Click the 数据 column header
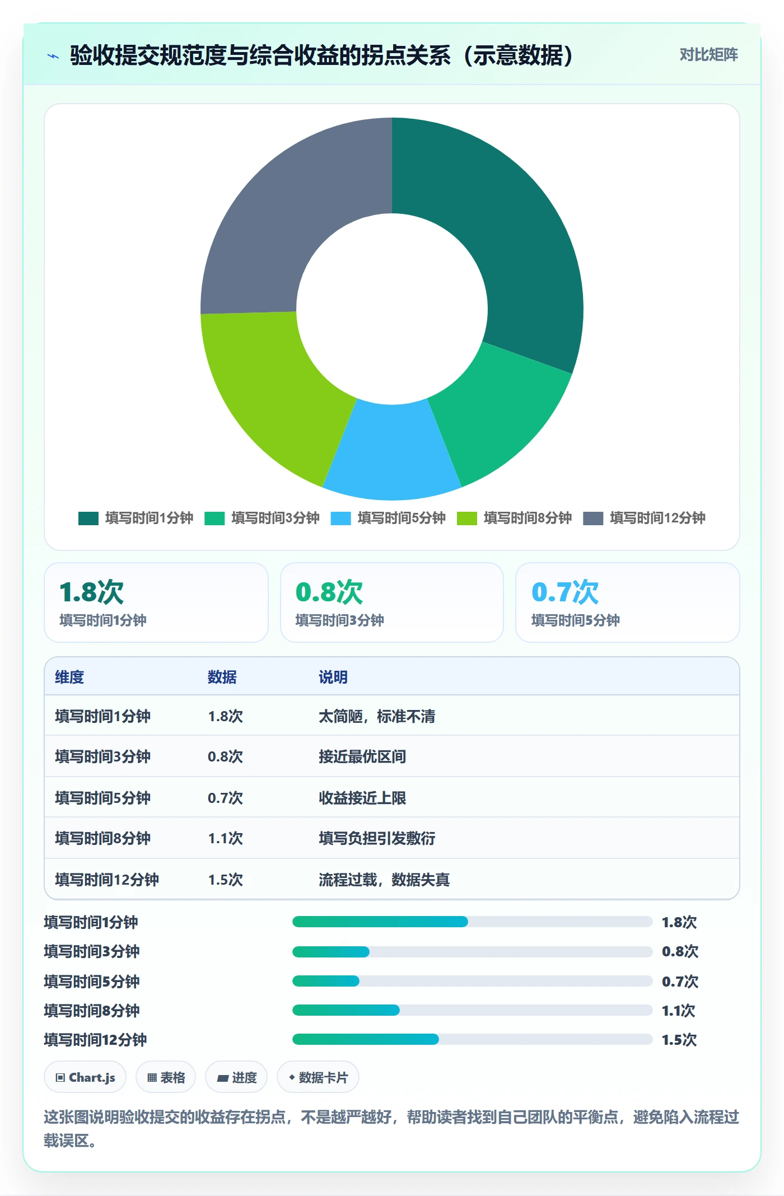 coord(222,677)
